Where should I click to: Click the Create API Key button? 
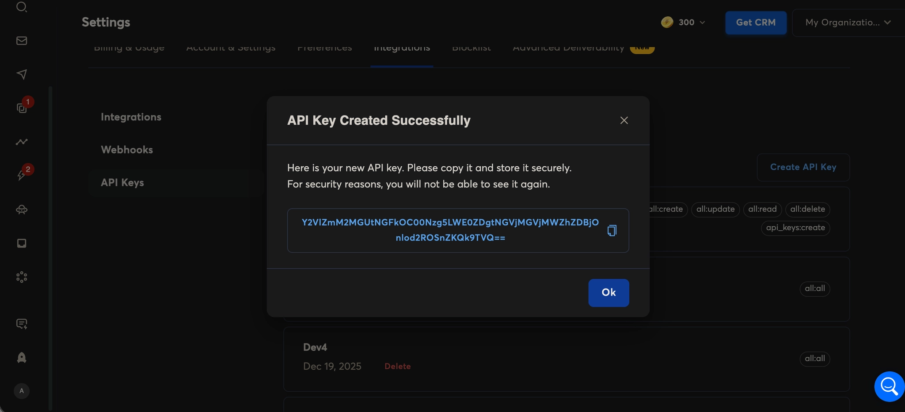[802, 167]
